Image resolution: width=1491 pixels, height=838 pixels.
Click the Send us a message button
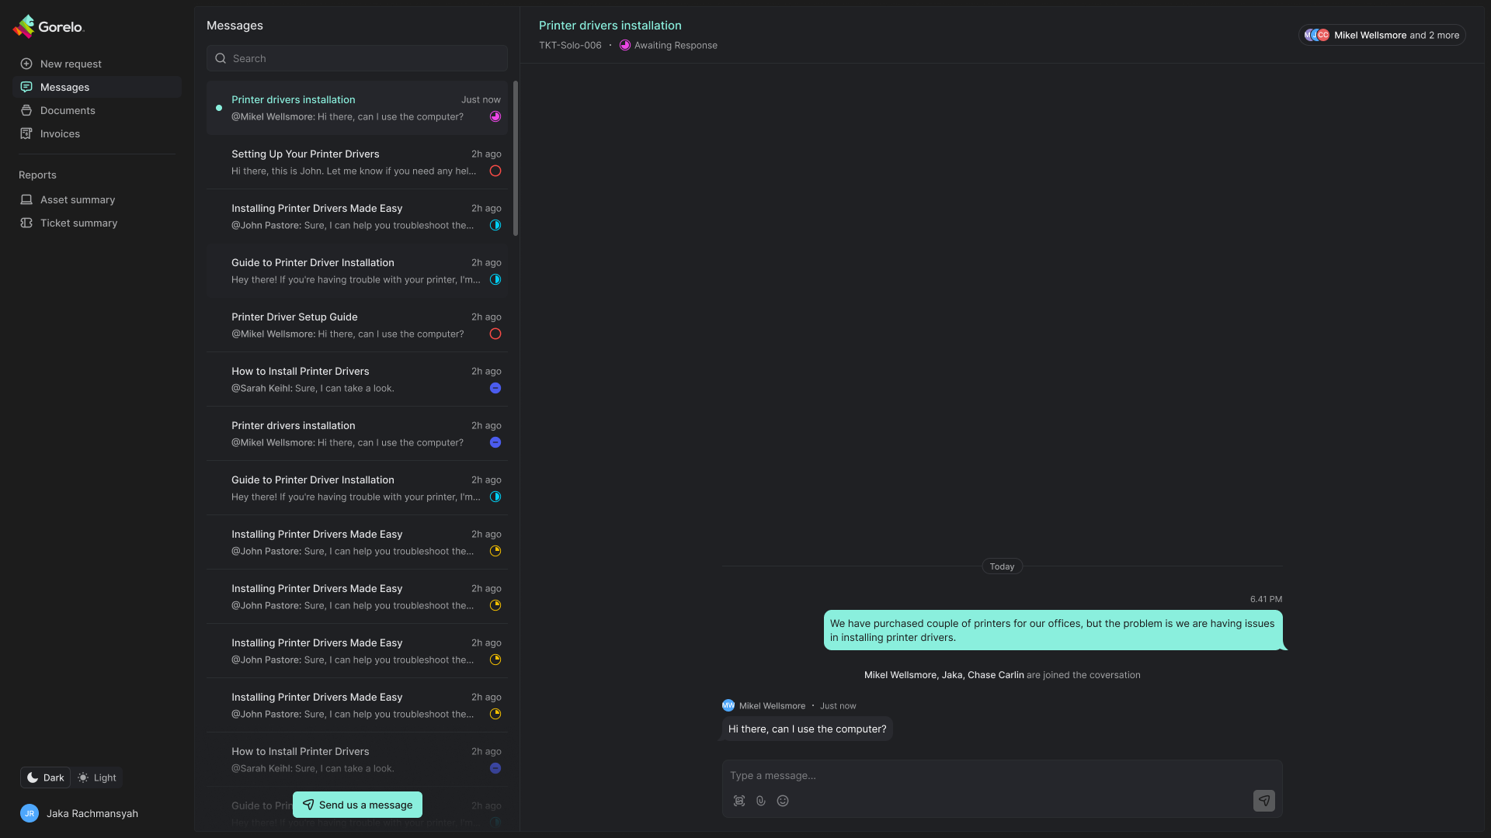(x=357, y=805)
